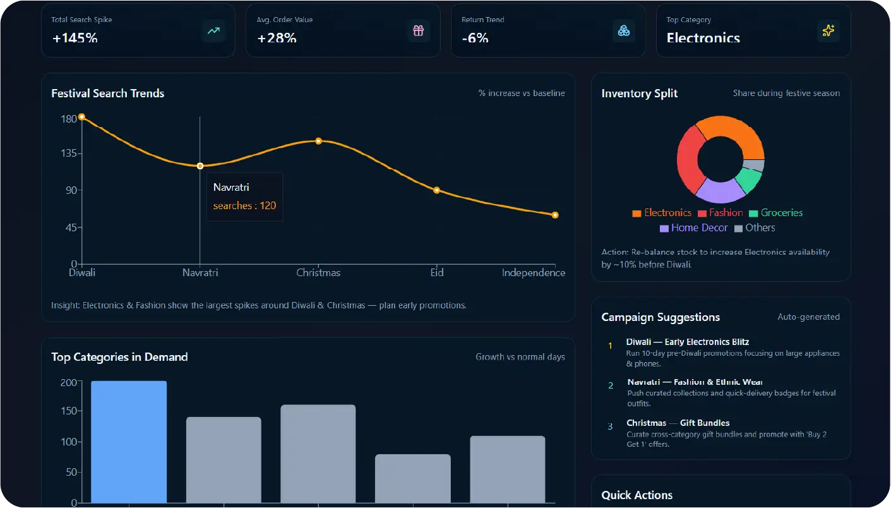Click the orange Electronics segment of the donut chart

[733, 131]
